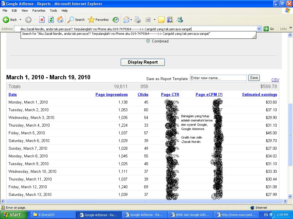Click the Enter new name template field
Screen dimensions: 293x219
click(x=218, y=78)
